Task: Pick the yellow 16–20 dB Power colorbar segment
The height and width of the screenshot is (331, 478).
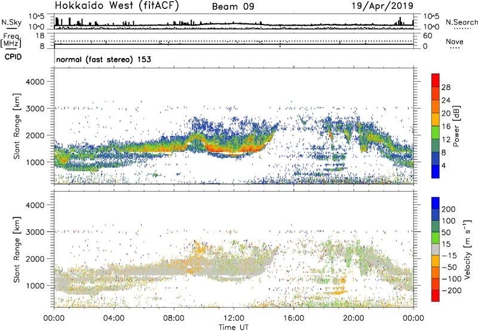Action: [x=436, y=119]
